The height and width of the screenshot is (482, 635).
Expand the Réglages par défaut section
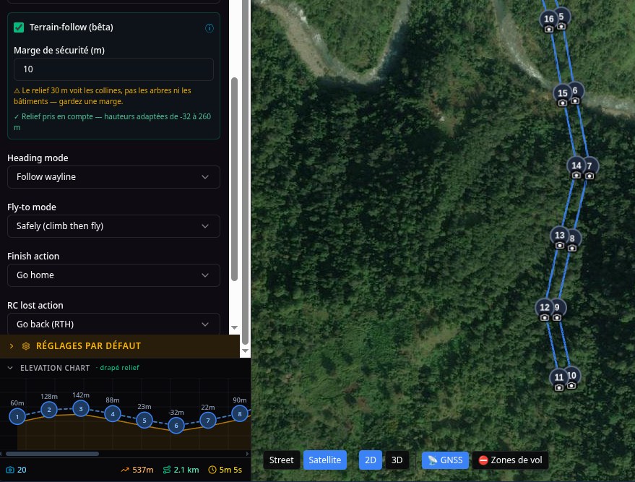(x=120, y=346)
